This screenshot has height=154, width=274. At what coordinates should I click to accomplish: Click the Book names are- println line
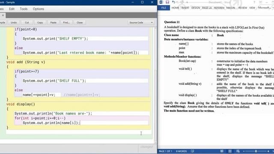pos(53,113)
